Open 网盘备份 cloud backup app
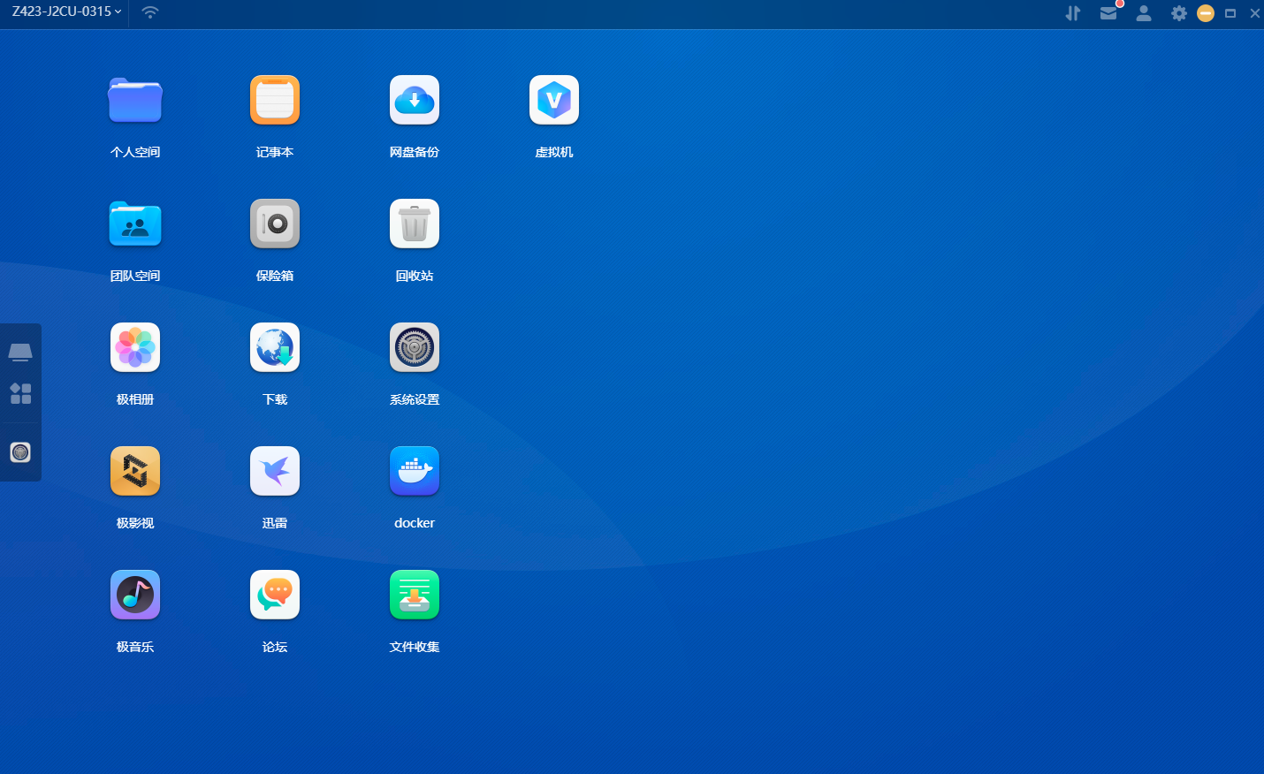 coord(415,100)
